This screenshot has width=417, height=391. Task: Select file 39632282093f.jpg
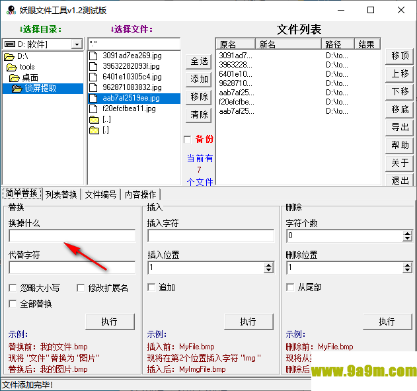(131, 66)
